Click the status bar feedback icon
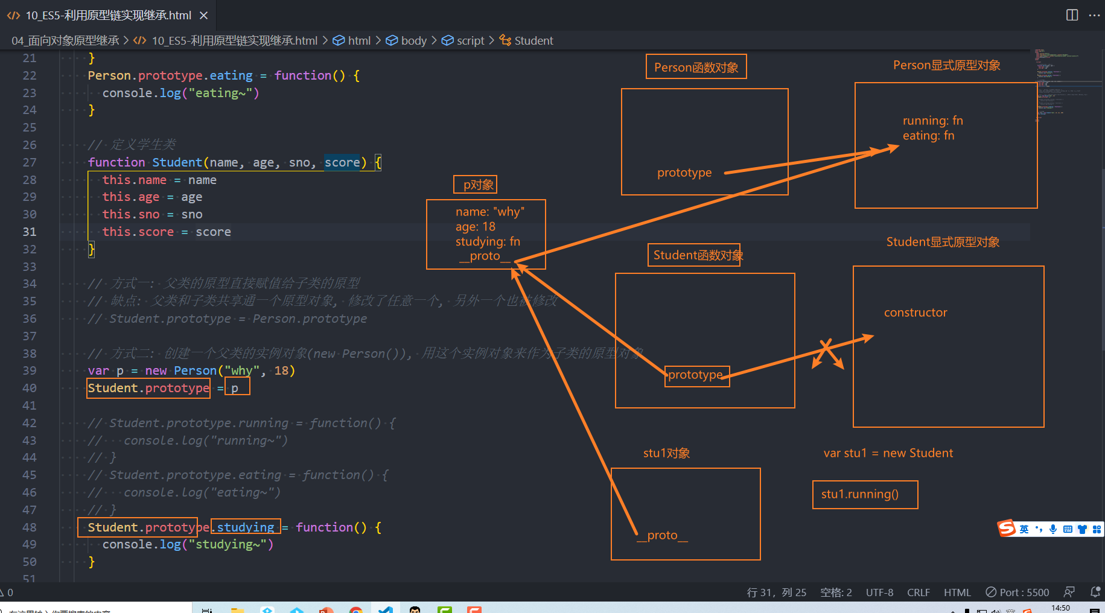Image resolution: width=1105 pixels, height=613 pixels. tap(1069, 592)
